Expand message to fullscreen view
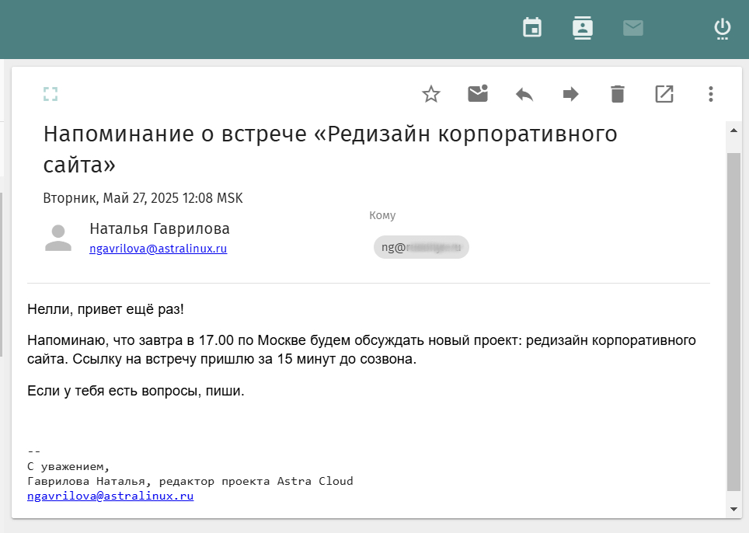The height and width of the screenshot is (533, 749). pyautogui.click(x=51, y=94)
